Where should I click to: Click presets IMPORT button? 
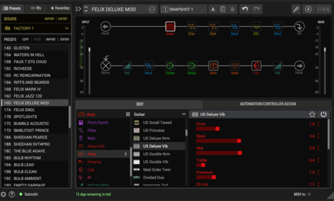(51, 40)
